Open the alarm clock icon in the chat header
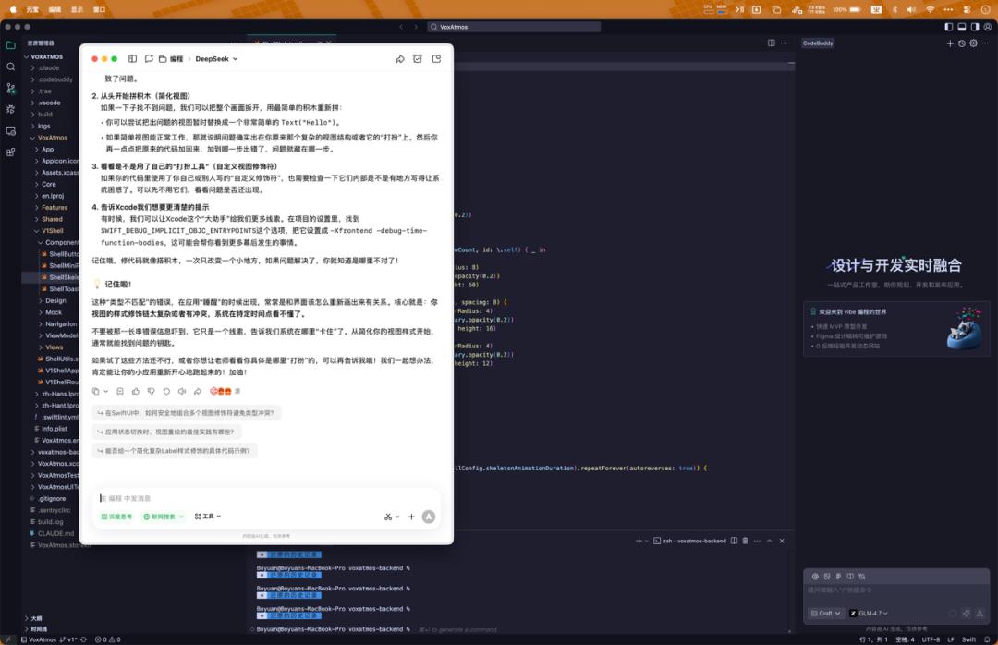Viewport: 998px width, 645px height. (418, 58)
